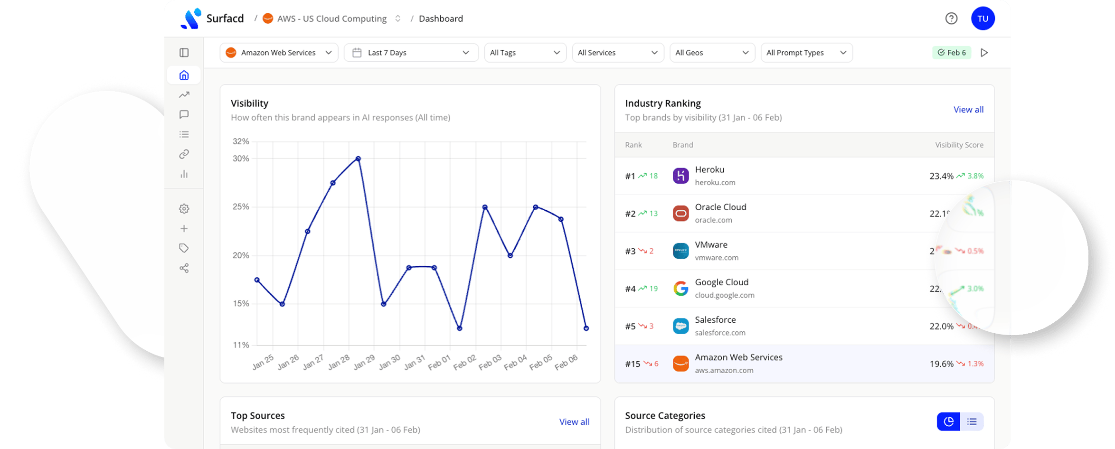Select the Feb 01 lowest data point
Image resolution: width=1115 pixels, height=449 pixels.
[459, 328]
